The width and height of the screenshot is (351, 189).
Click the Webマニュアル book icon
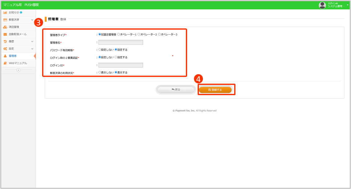[x=5, y=63]
